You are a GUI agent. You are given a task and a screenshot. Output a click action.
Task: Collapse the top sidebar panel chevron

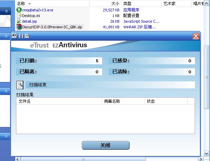click(6, 11)
